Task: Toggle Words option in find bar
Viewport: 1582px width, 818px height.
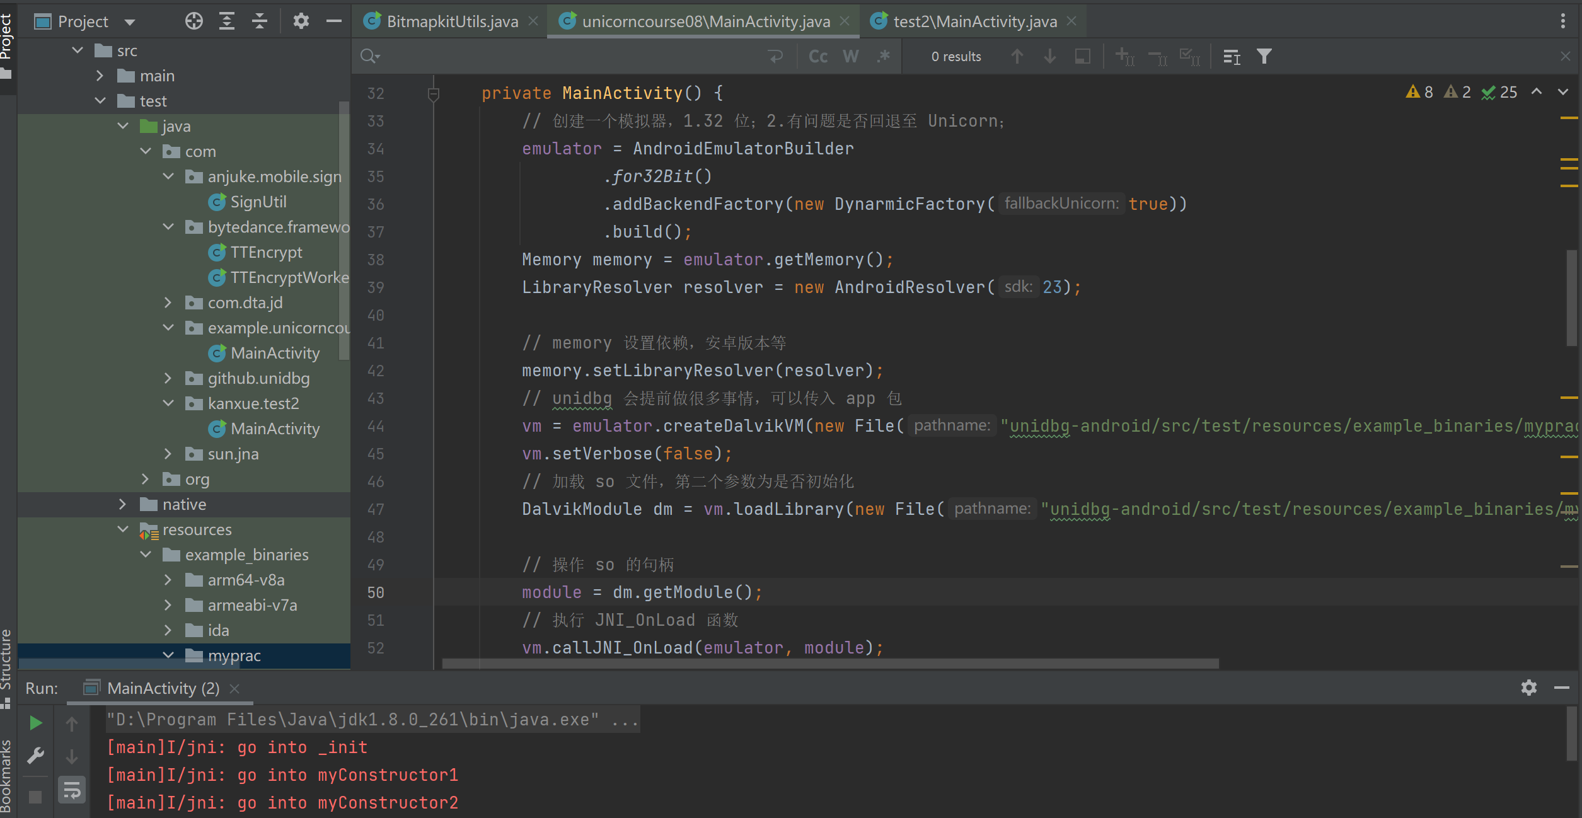Action: (x=851, y=57)
